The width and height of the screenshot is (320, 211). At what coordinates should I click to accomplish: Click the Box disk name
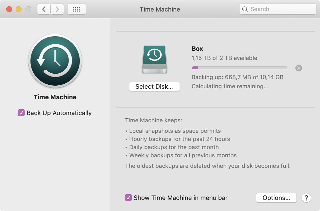point(197,49)
